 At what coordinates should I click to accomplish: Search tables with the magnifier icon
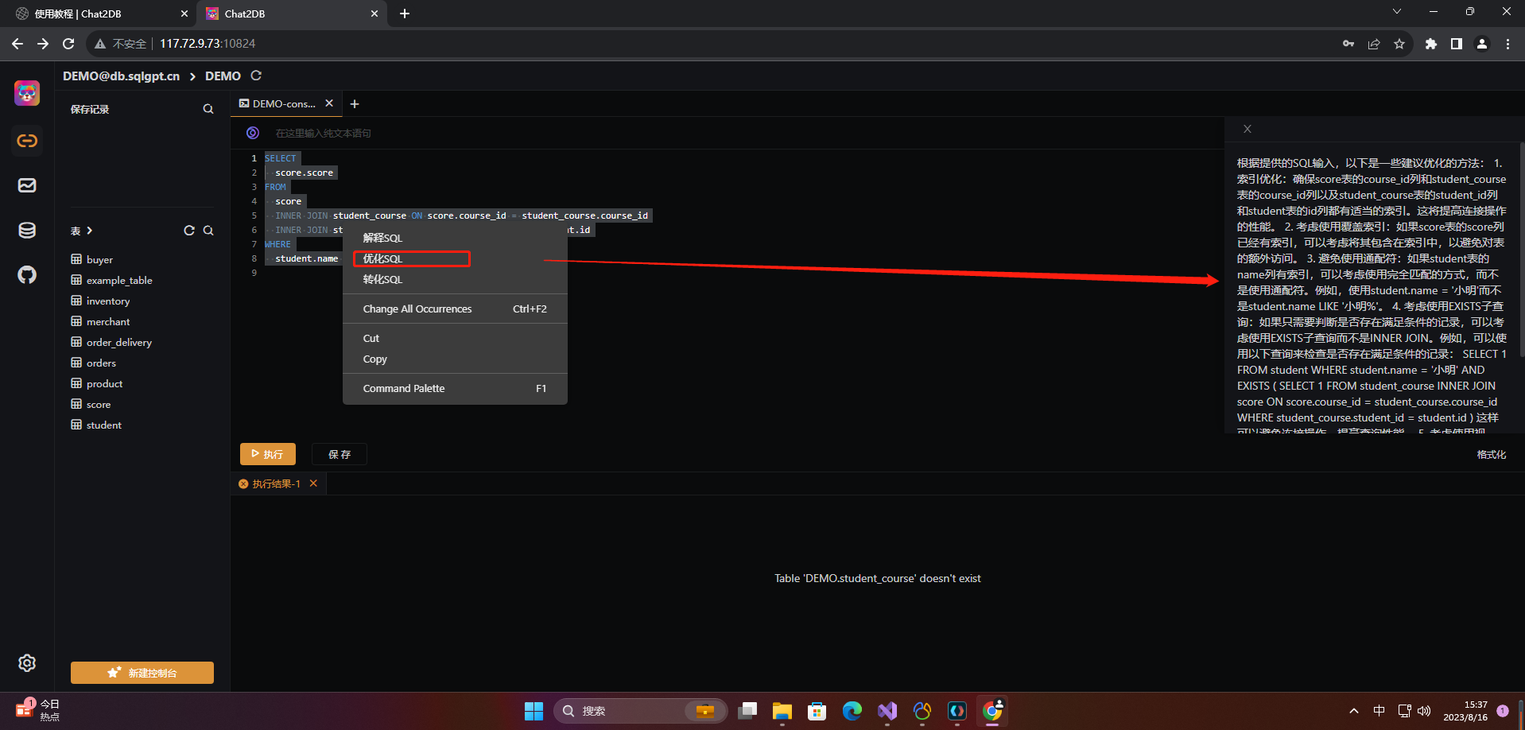click(208, 231)
